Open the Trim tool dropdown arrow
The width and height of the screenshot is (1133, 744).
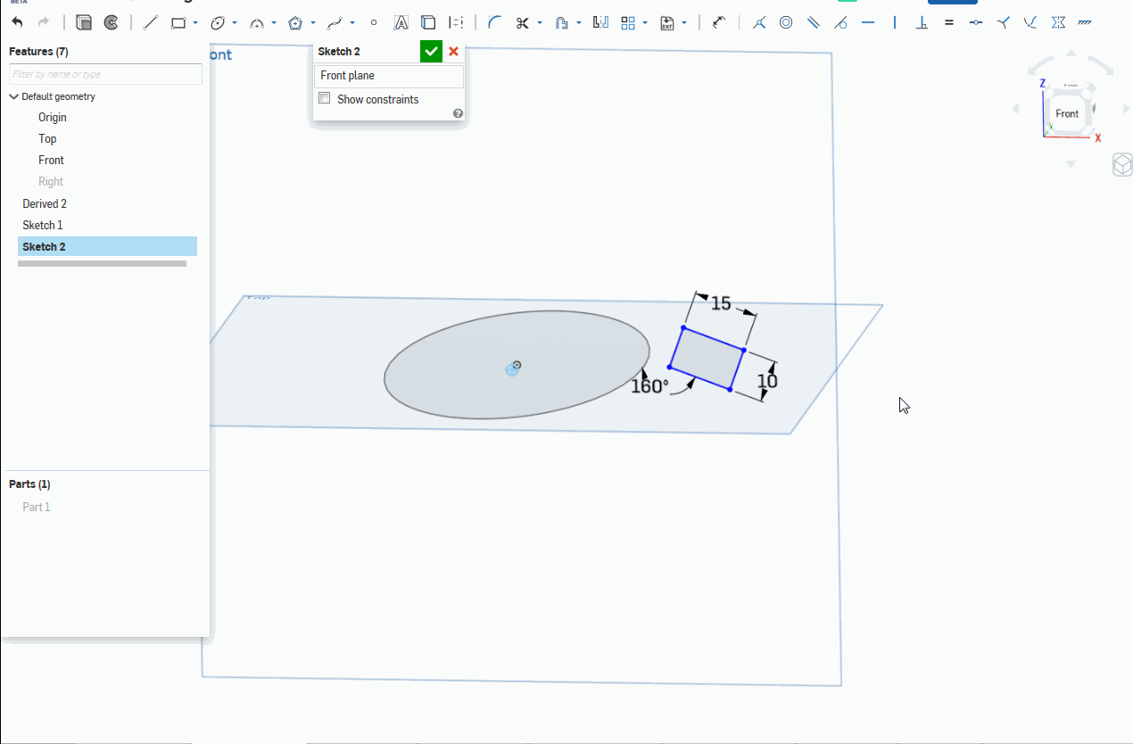pos(540,23)
